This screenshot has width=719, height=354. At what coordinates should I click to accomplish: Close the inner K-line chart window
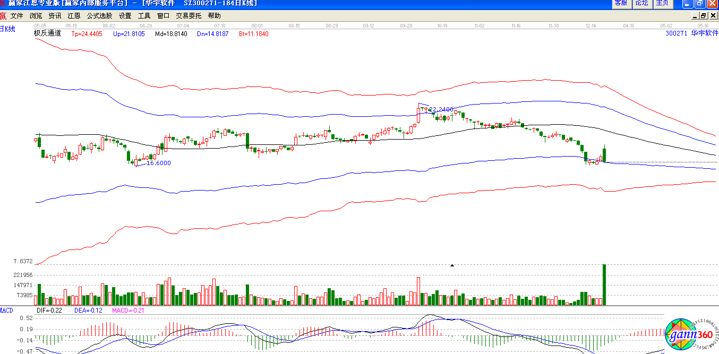pyautogui.click(x=713, y=16)
